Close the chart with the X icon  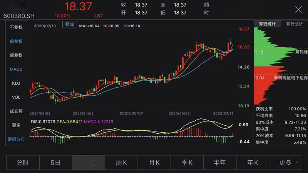pos(298,10)
